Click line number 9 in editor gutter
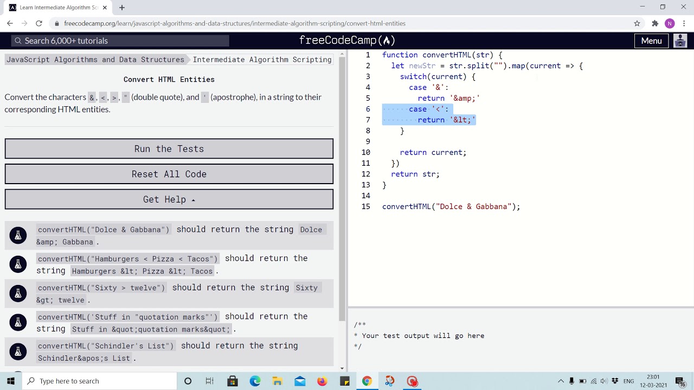The width and height of the screenshot is (694, 390). (x=368, y=141)
